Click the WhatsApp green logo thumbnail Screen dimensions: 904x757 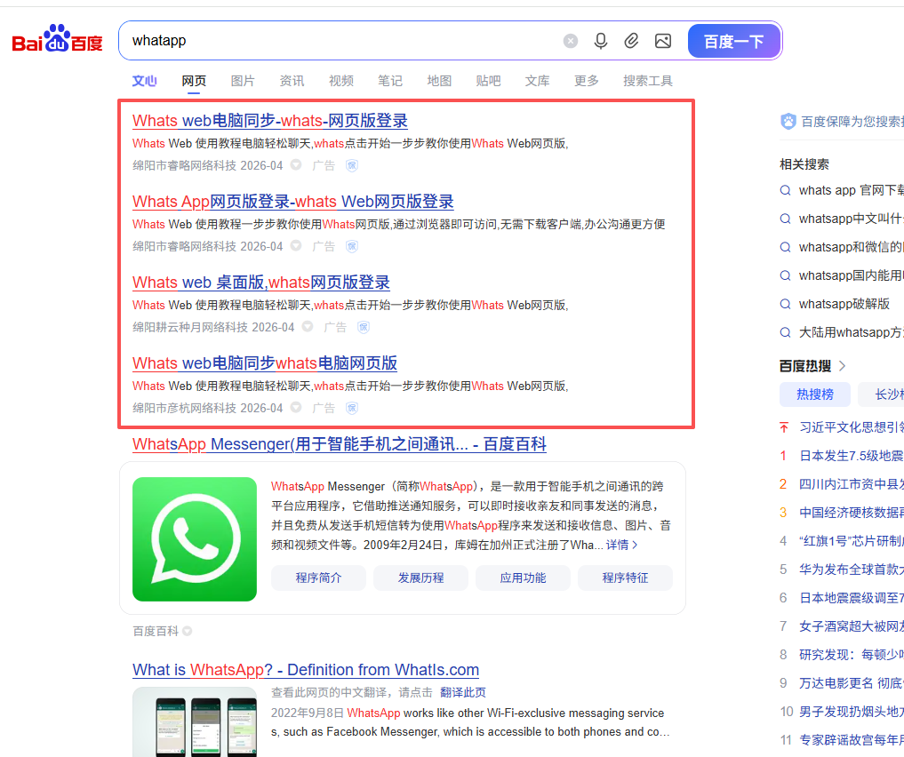click(195, 539)
